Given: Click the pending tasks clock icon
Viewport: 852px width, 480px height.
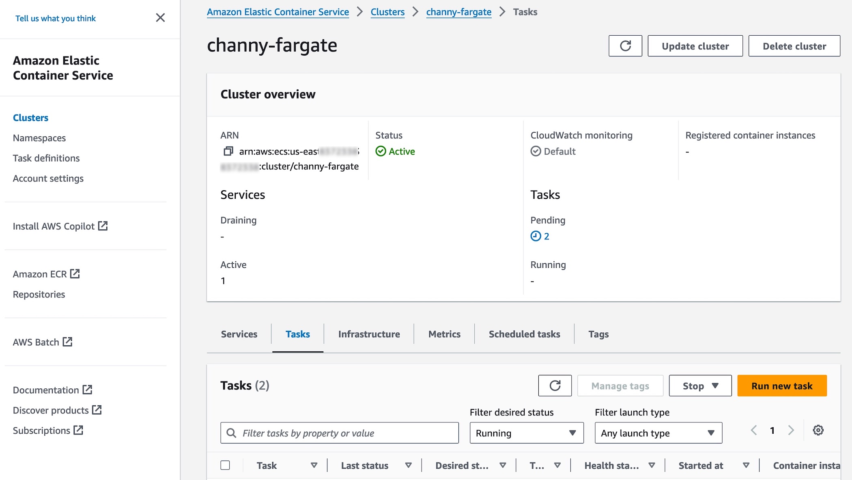Looking at the screenshot, I should [x=536, y=236].
